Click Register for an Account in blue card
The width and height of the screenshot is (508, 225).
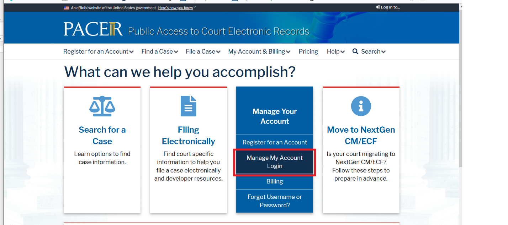pyautogui.click(x=275, y=142)
